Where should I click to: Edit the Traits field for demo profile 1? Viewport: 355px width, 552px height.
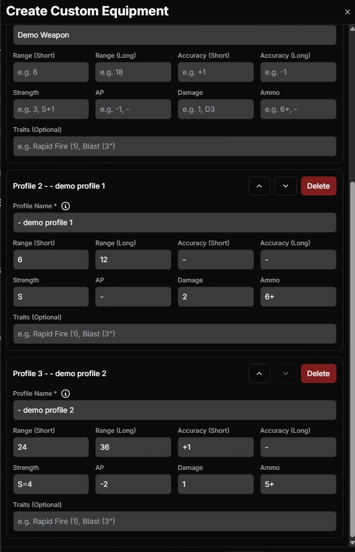(x=175, y=334)
